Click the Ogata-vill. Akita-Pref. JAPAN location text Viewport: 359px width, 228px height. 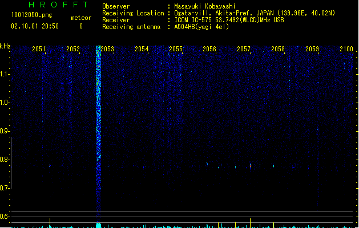(x=255, y=13)
